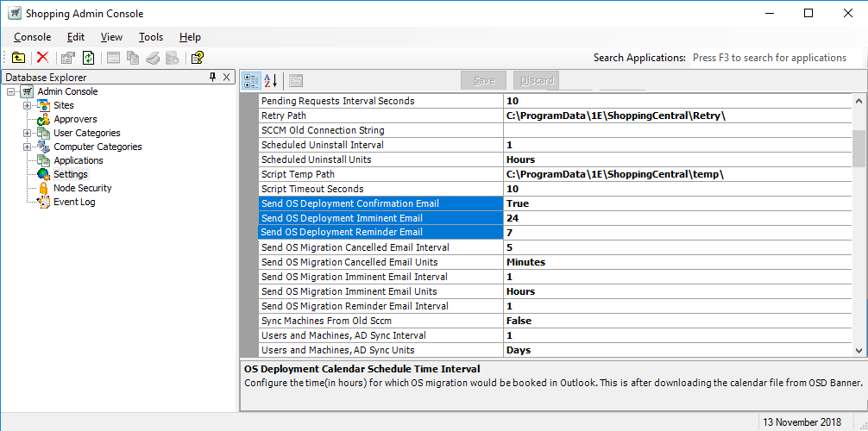Screen dimensions: 868x431
Task: Click the up-one-level folder icon
Action: 18,58
